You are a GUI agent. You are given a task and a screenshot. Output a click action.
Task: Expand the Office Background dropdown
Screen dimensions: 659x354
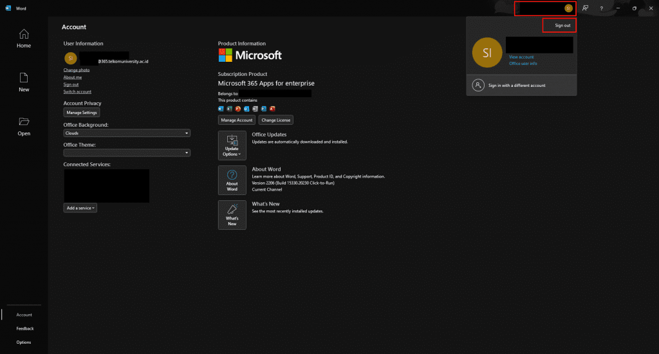127,133
